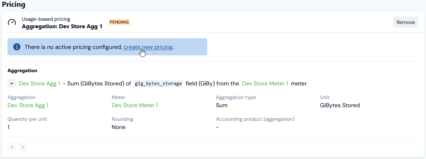Click the 'Accounting product (aggregation)' label
This screenshot has height=159, width=426.
(x=255, y=119)
